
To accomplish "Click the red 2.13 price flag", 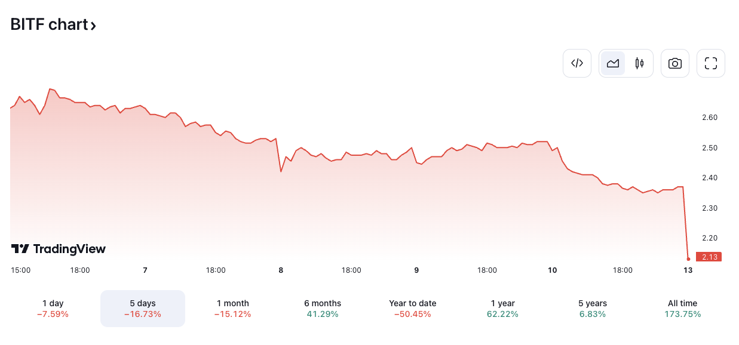I will tap(710, 257).
